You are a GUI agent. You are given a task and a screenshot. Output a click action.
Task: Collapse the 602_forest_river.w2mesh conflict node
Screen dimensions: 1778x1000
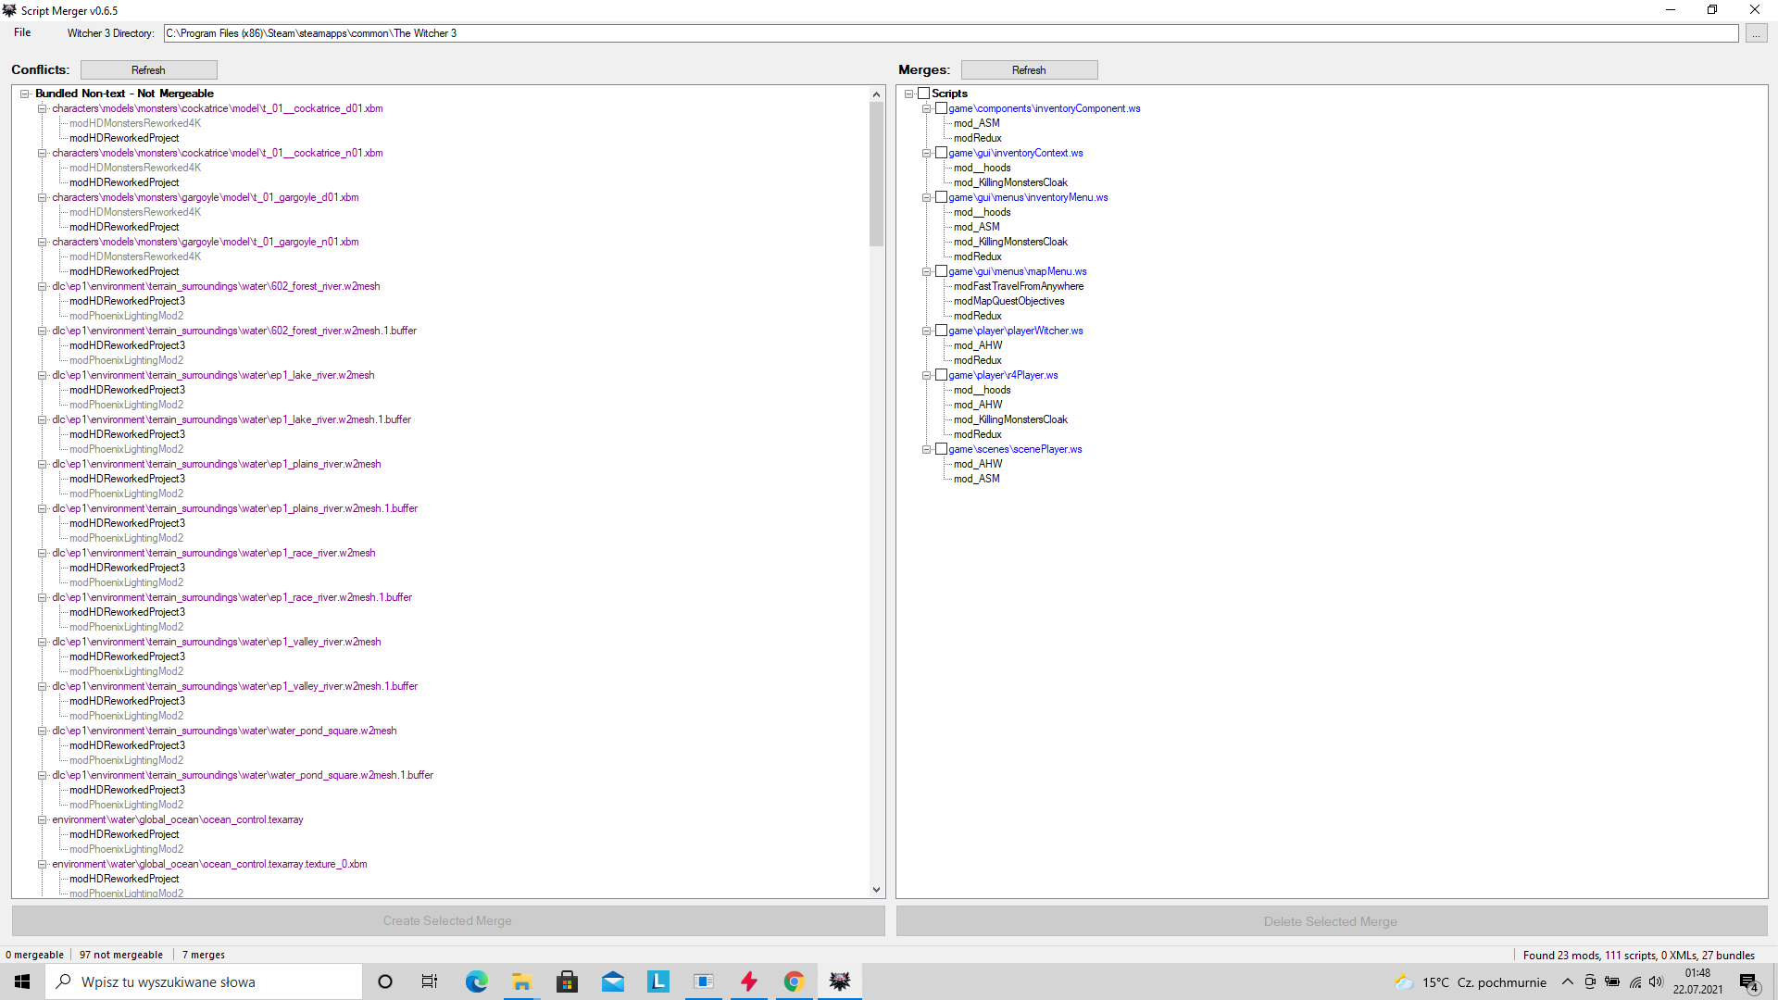click(x=42, y=286)
